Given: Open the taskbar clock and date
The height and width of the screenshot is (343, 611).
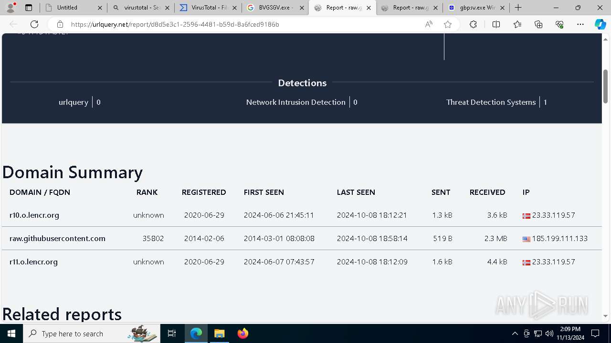Looking at the screenshot, I should [570, 333].
